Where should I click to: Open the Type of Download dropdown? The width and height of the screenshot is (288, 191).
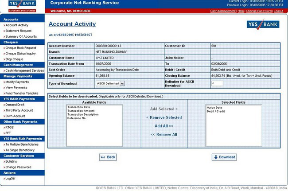coord(110,84)
